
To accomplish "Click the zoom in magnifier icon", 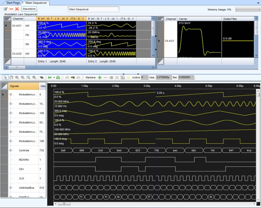I will point(17,78).
